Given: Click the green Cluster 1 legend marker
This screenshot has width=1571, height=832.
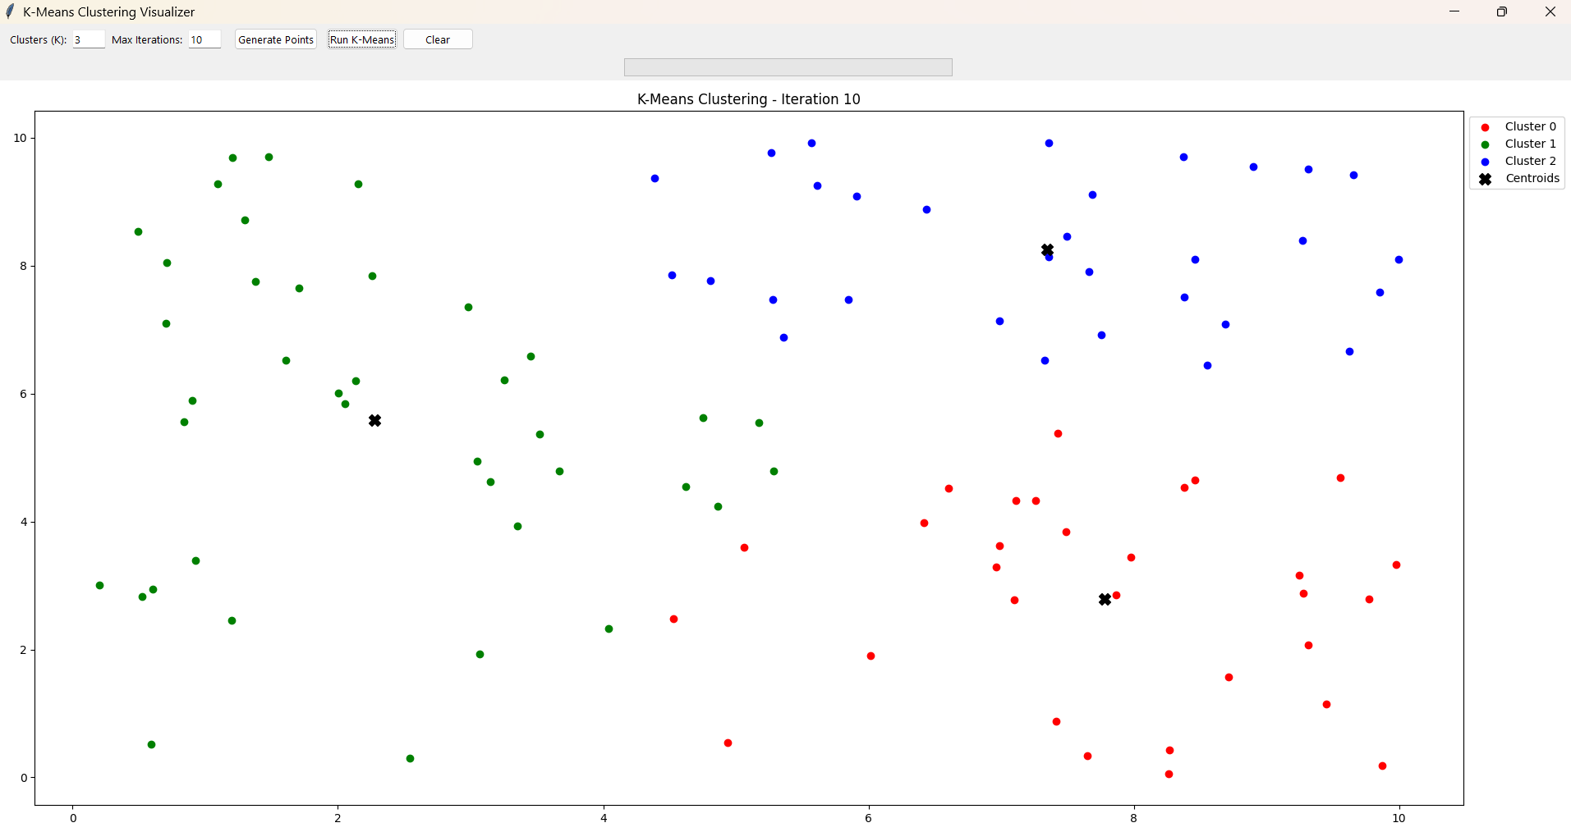Looking at the screenshot, I should [1485, 144].
